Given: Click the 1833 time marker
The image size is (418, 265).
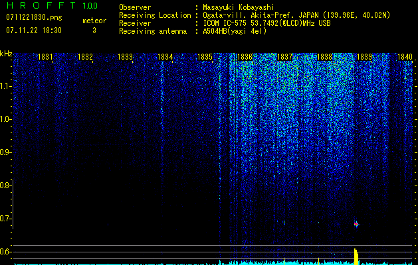Looking at the screenshot, I should click(x=125, y=56).
